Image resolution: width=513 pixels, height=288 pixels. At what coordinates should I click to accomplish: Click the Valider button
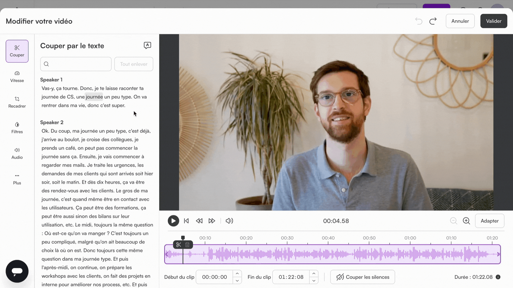(x=493, y=21)
